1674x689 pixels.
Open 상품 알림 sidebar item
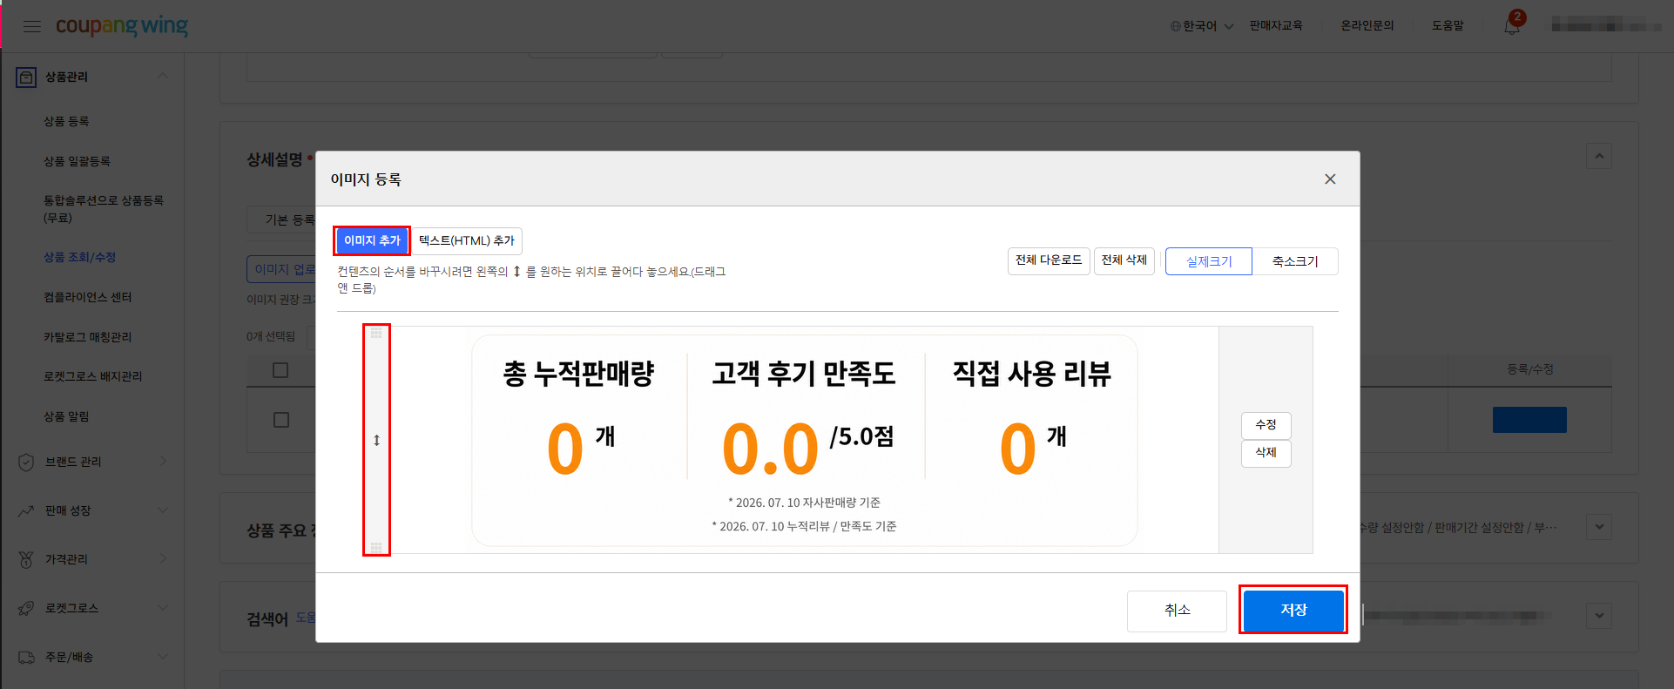(66, 416)
